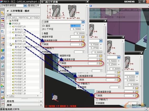The height and width of the screenshot is (111, 149).
Task: Open the Machining Feature Navigator icon
Action: pyautogui.click(x=2, y=38)
